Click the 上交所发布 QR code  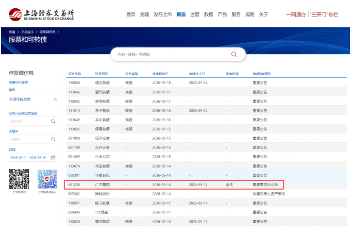click(19, 179)
